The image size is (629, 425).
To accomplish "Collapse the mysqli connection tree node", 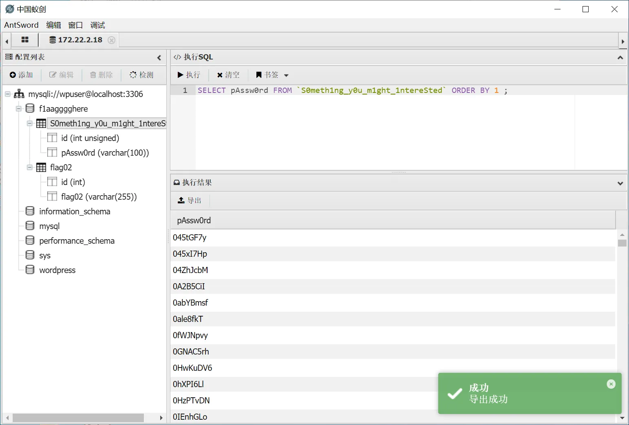I will 8,94.
